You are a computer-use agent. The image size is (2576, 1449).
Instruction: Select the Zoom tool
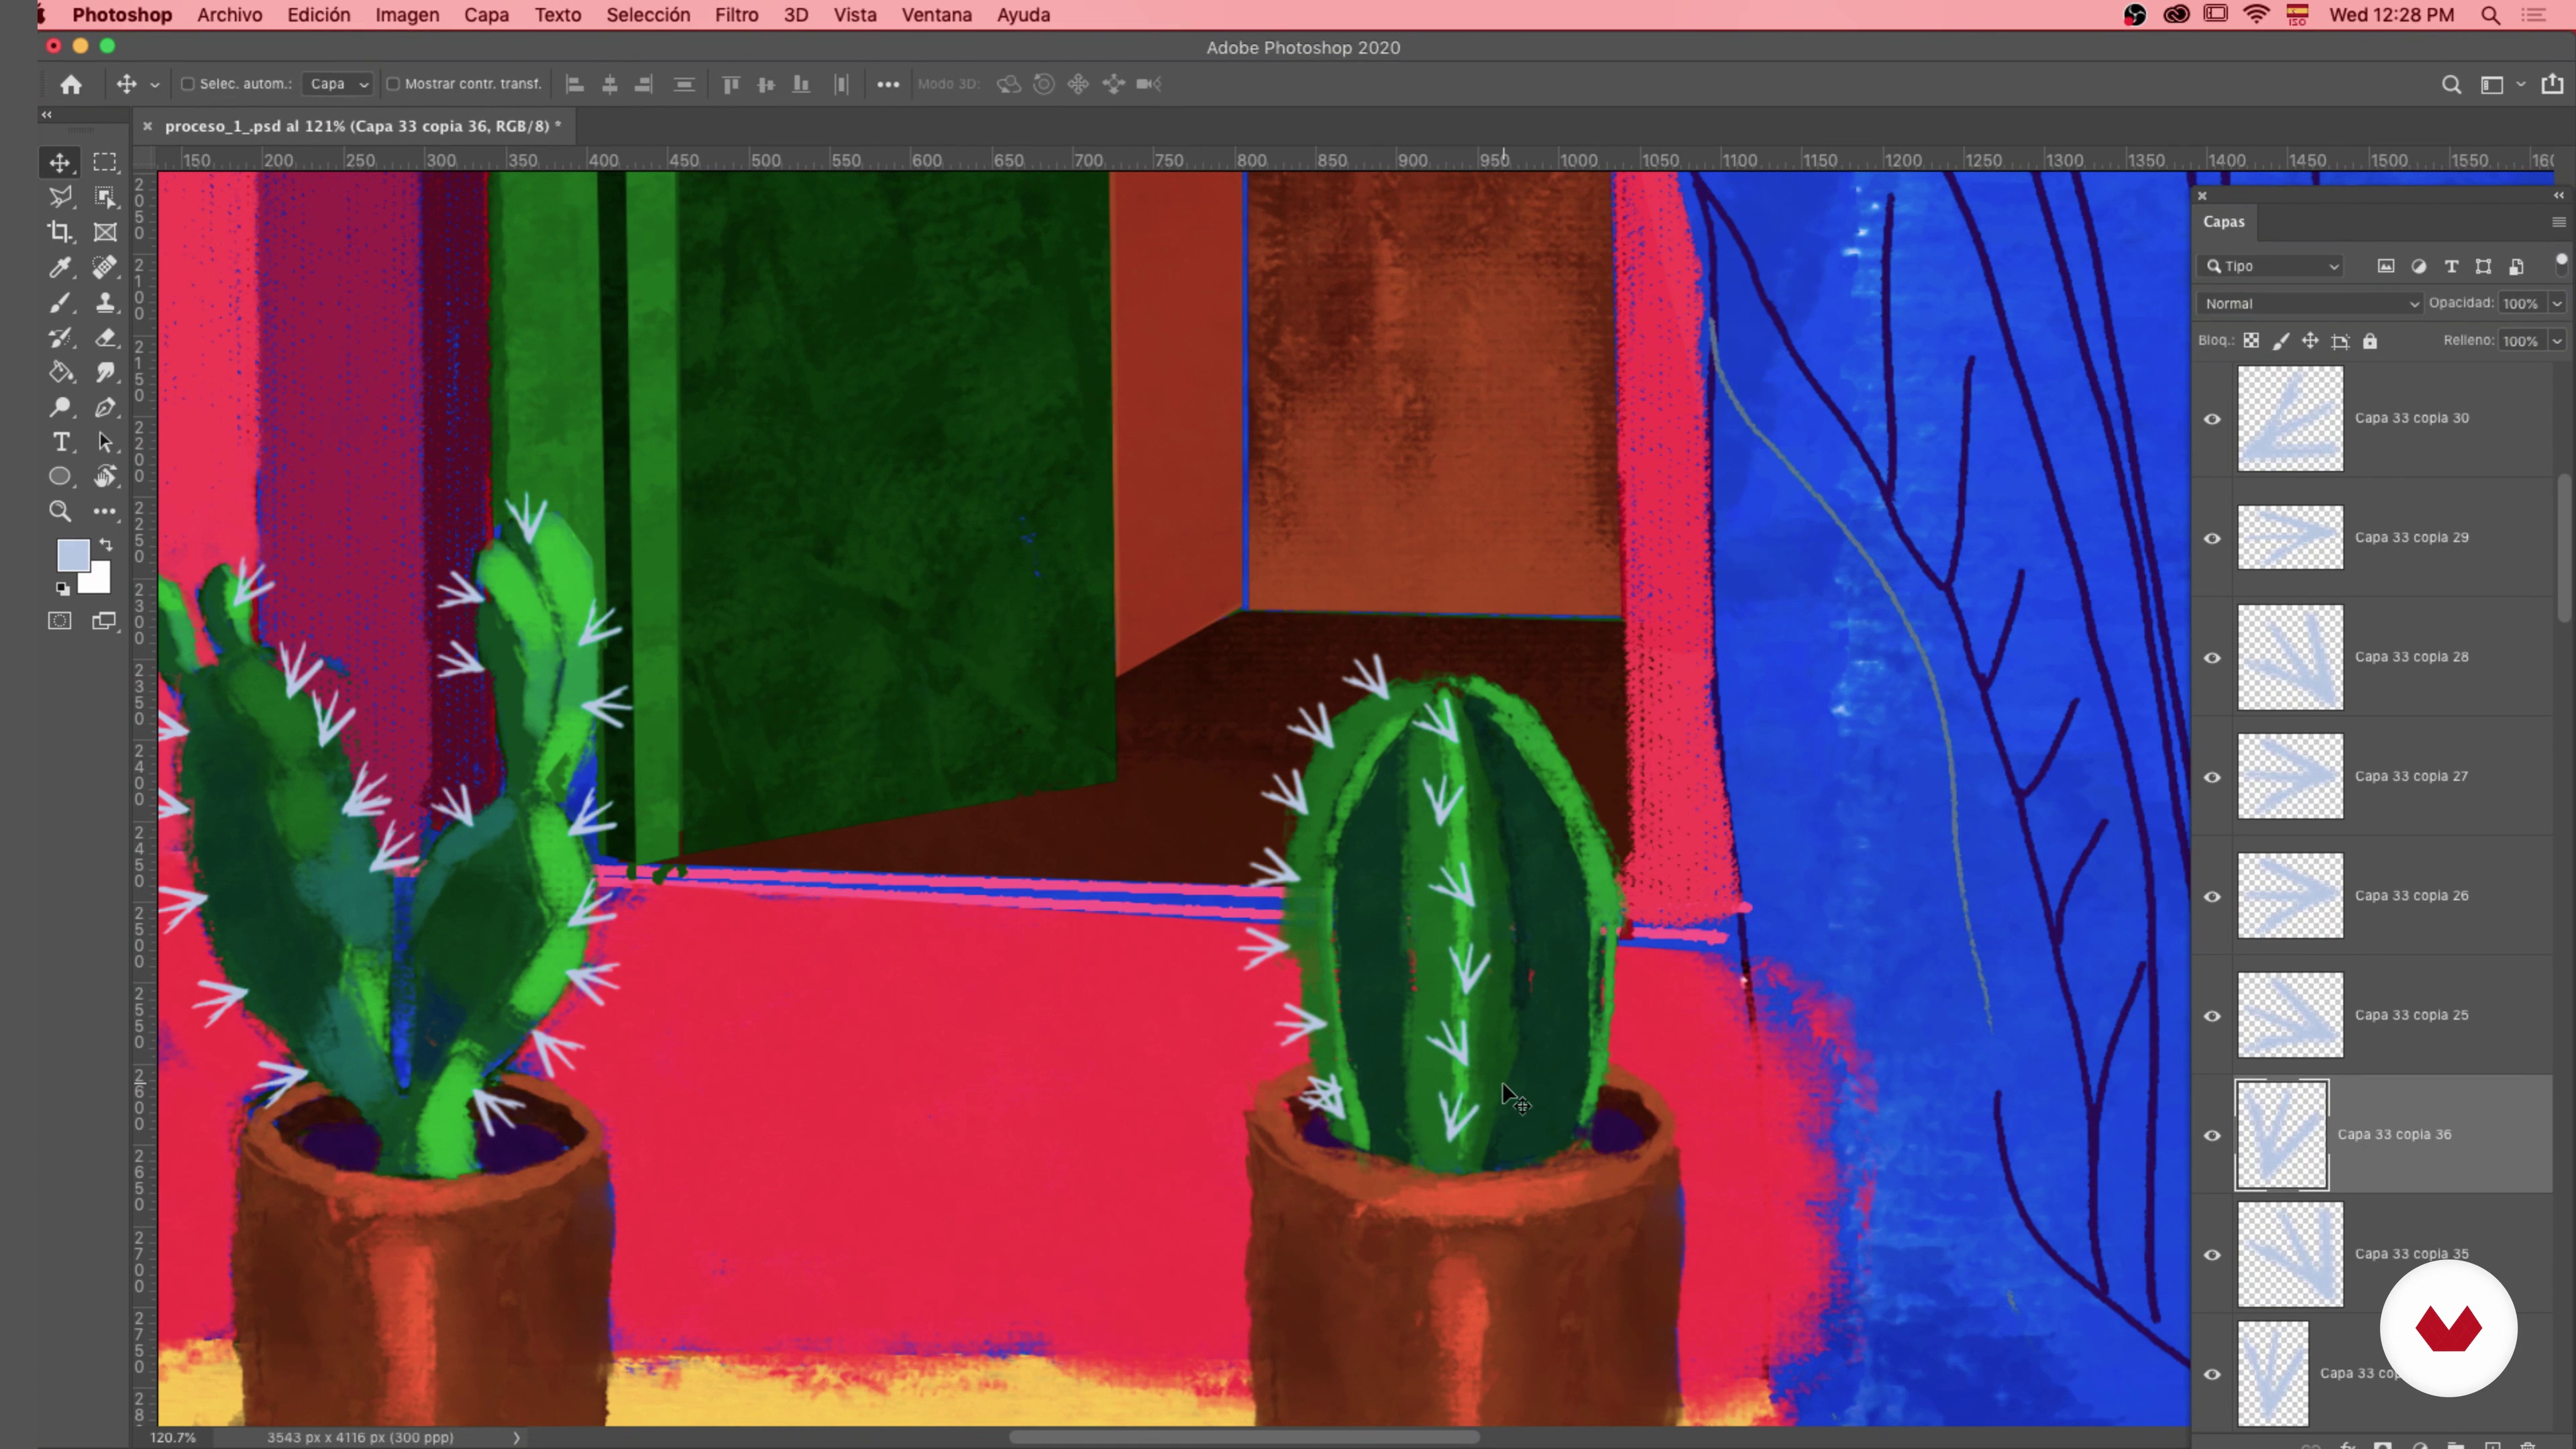pos(60,512)
